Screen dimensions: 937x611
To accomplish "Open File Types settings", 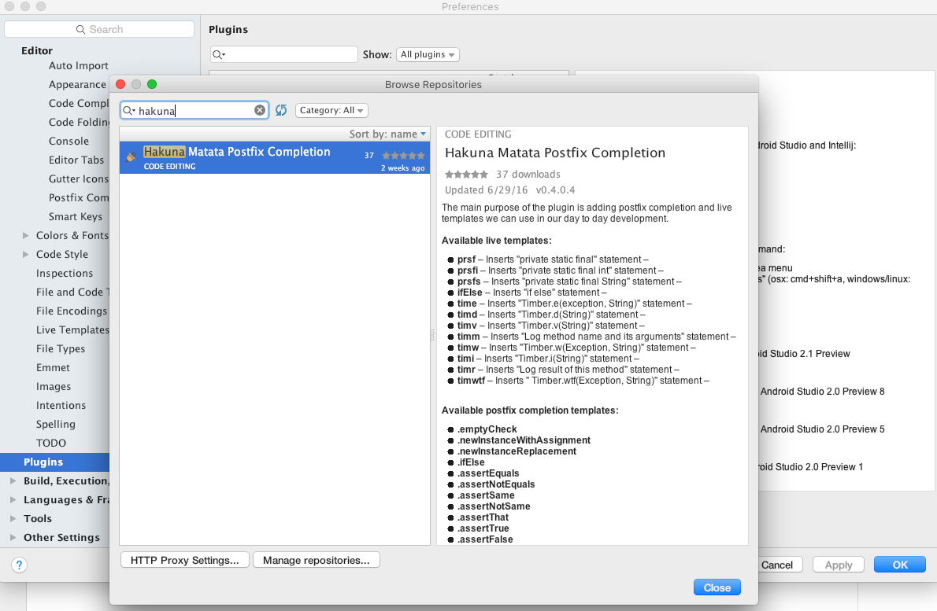I will click(61, 349).
